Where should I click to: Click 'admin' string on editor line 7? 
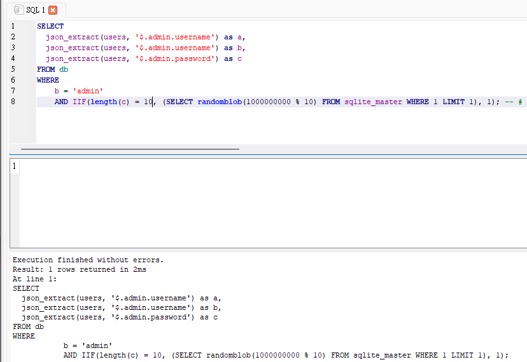[88, 91]
